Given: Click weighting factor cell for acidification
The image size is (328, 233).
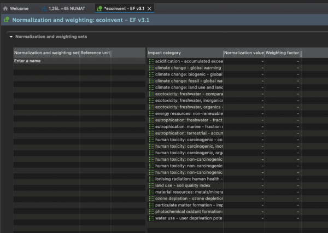Looking at the screenshot, I should point(283,61).
